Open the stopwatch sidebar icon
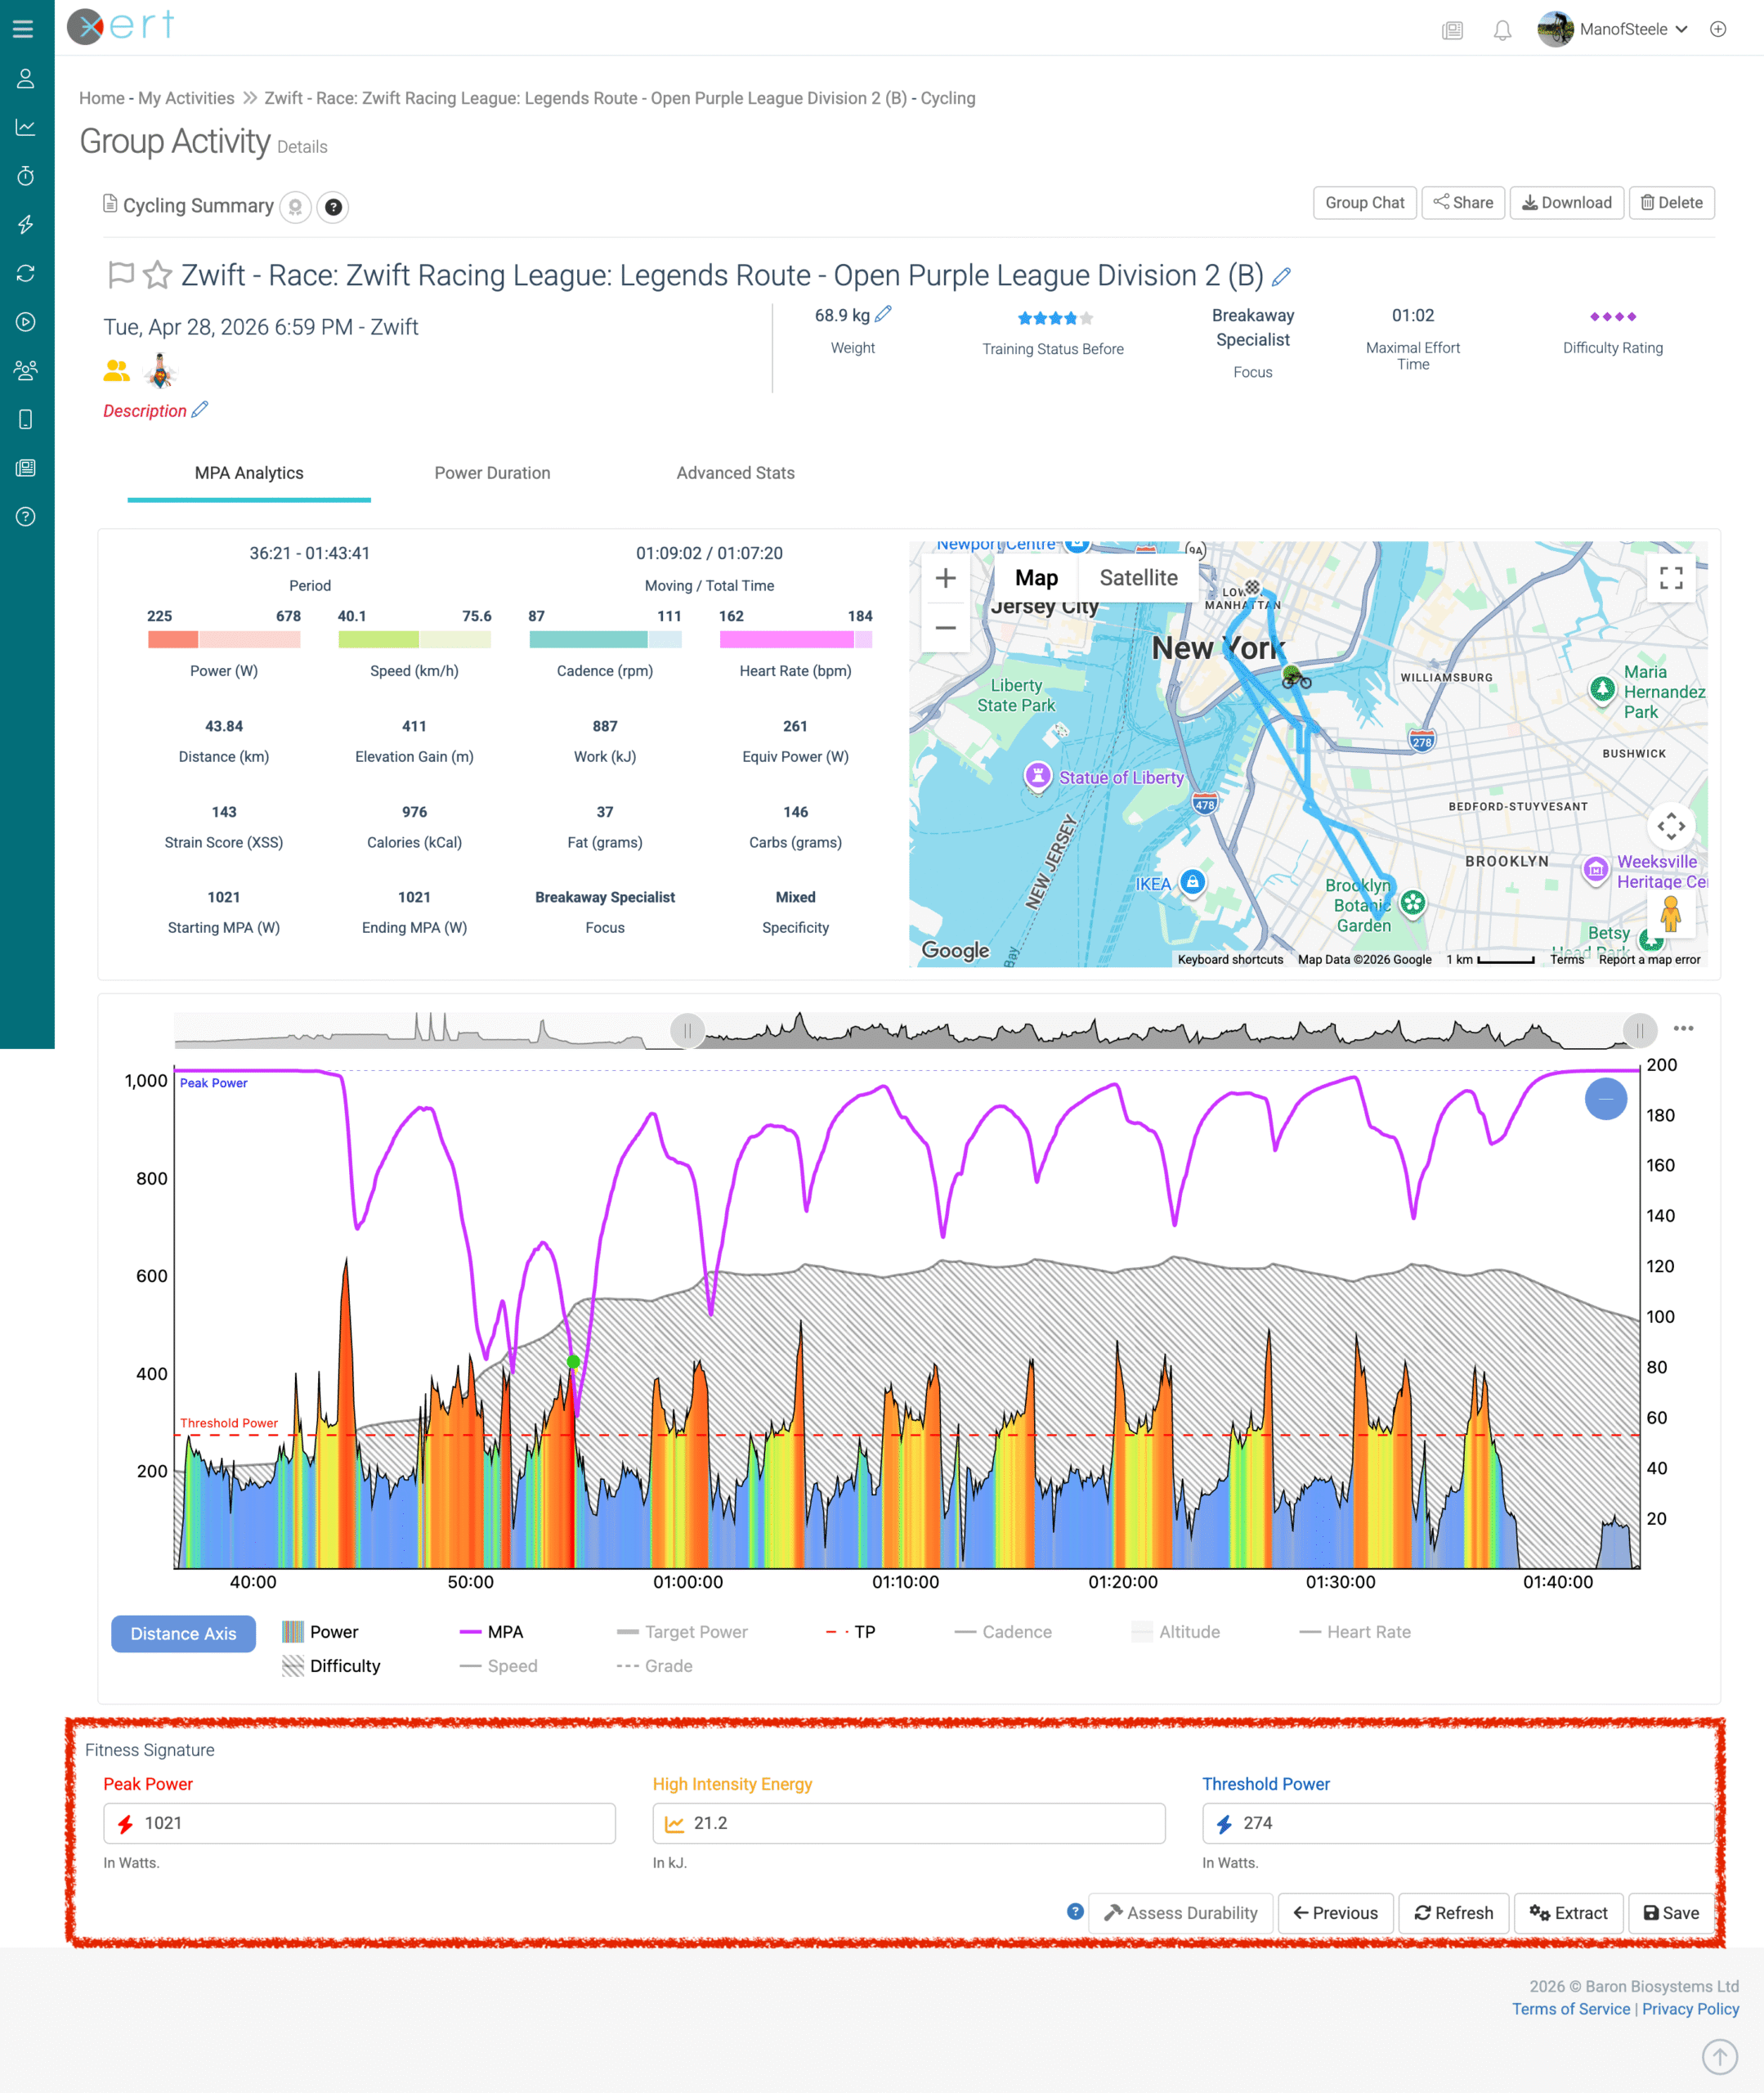1764x2093 pixels. pyautogui.click(x=26, y=176)
